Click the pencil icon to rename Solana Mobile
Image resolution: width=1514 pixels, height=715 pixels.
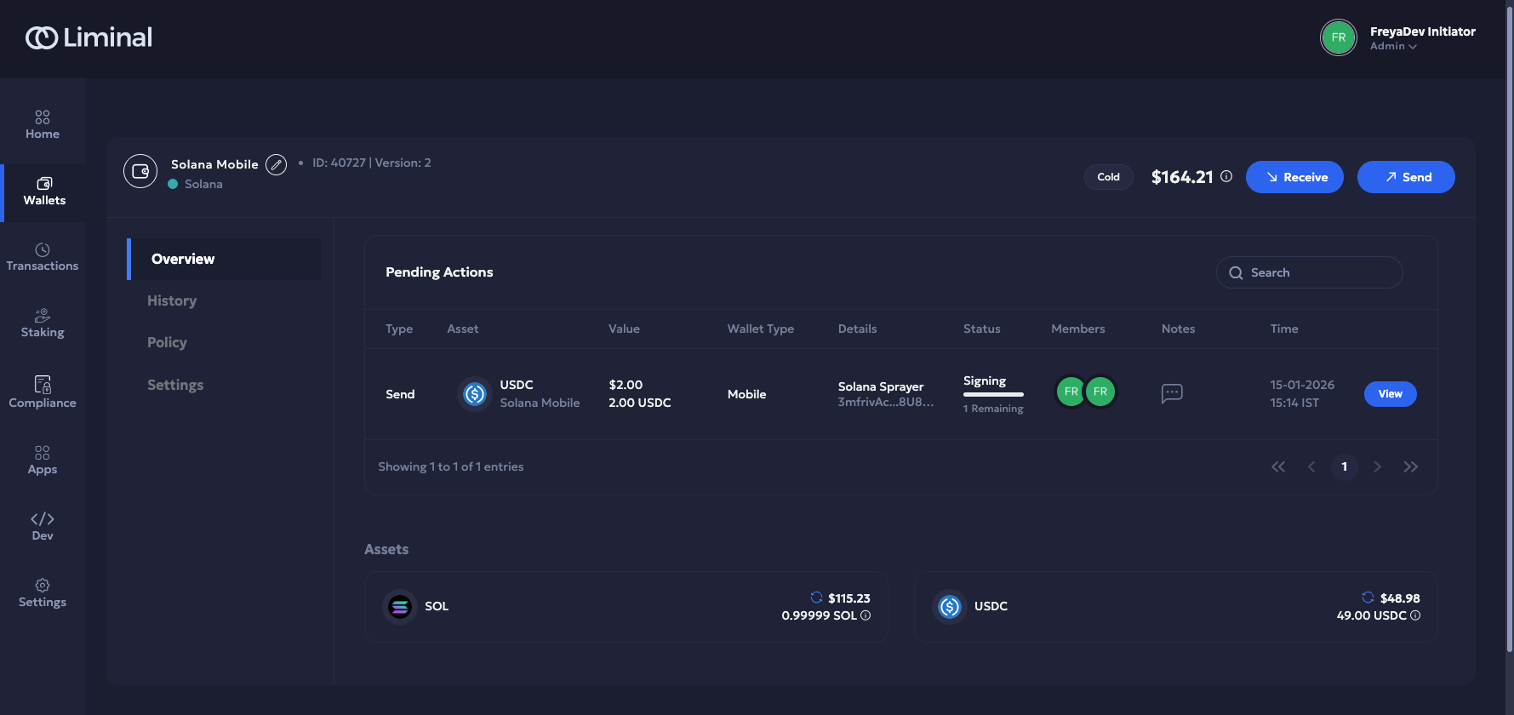tap(276, 164)
